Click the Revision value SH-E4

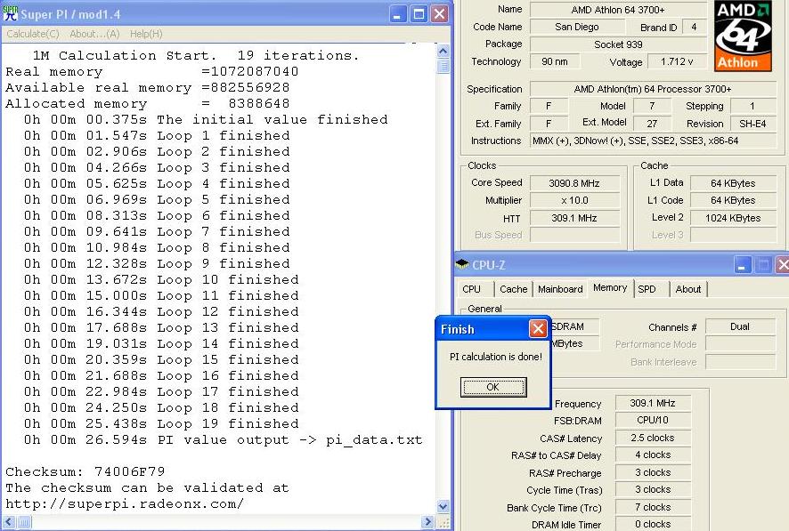pos(752,124)
